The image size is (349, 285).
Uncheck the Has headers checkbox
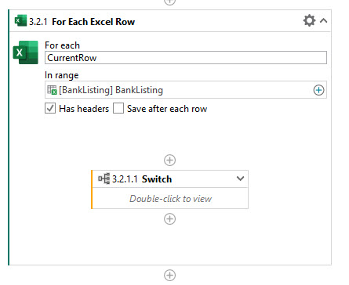click(50, 108)
